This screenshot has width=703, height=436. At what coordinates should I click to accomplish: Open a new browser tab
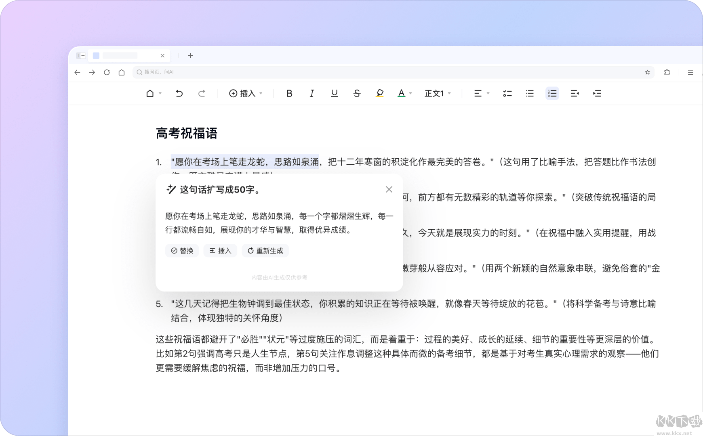click(190, 56)
